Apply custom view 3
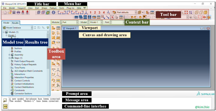 99,12
